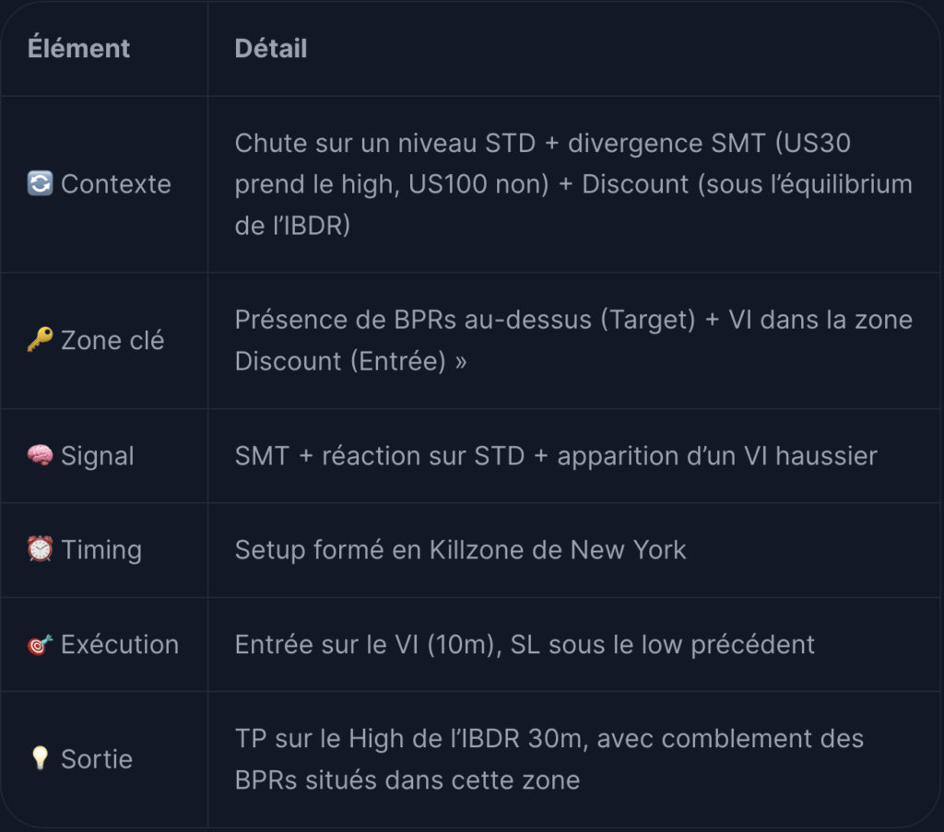
Task: Select the Zone clé label text
Action: click(112, 341)
